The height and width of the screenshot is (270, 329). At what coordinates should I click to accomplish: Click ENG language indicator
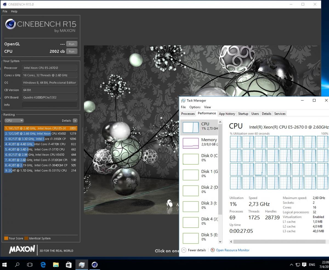pos(312,265)
